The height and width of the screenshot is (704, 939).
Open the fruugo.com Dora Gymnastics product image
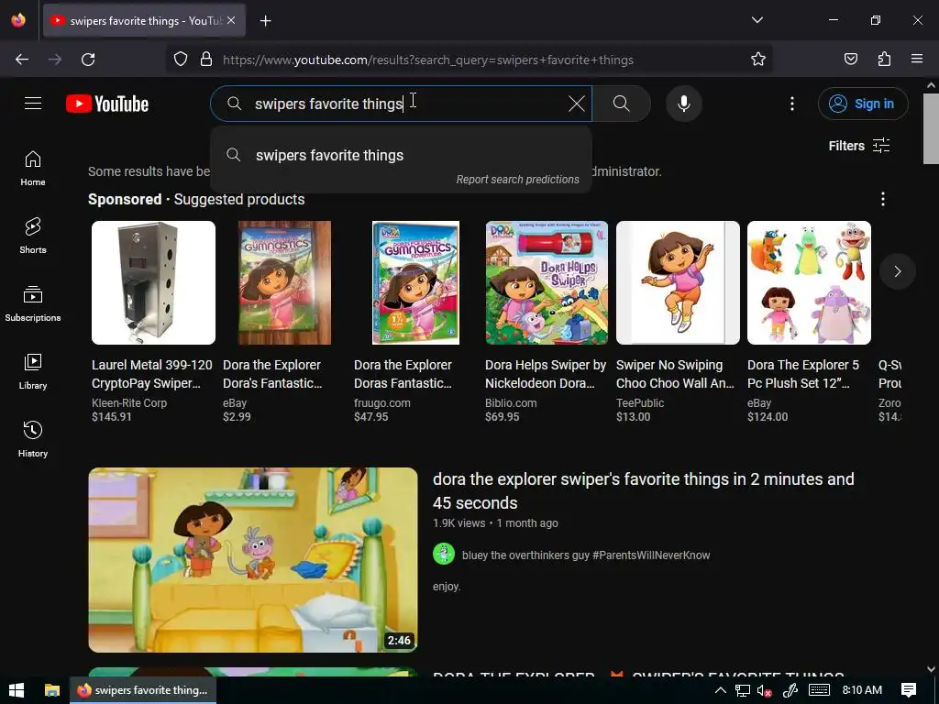coord(415,282)
